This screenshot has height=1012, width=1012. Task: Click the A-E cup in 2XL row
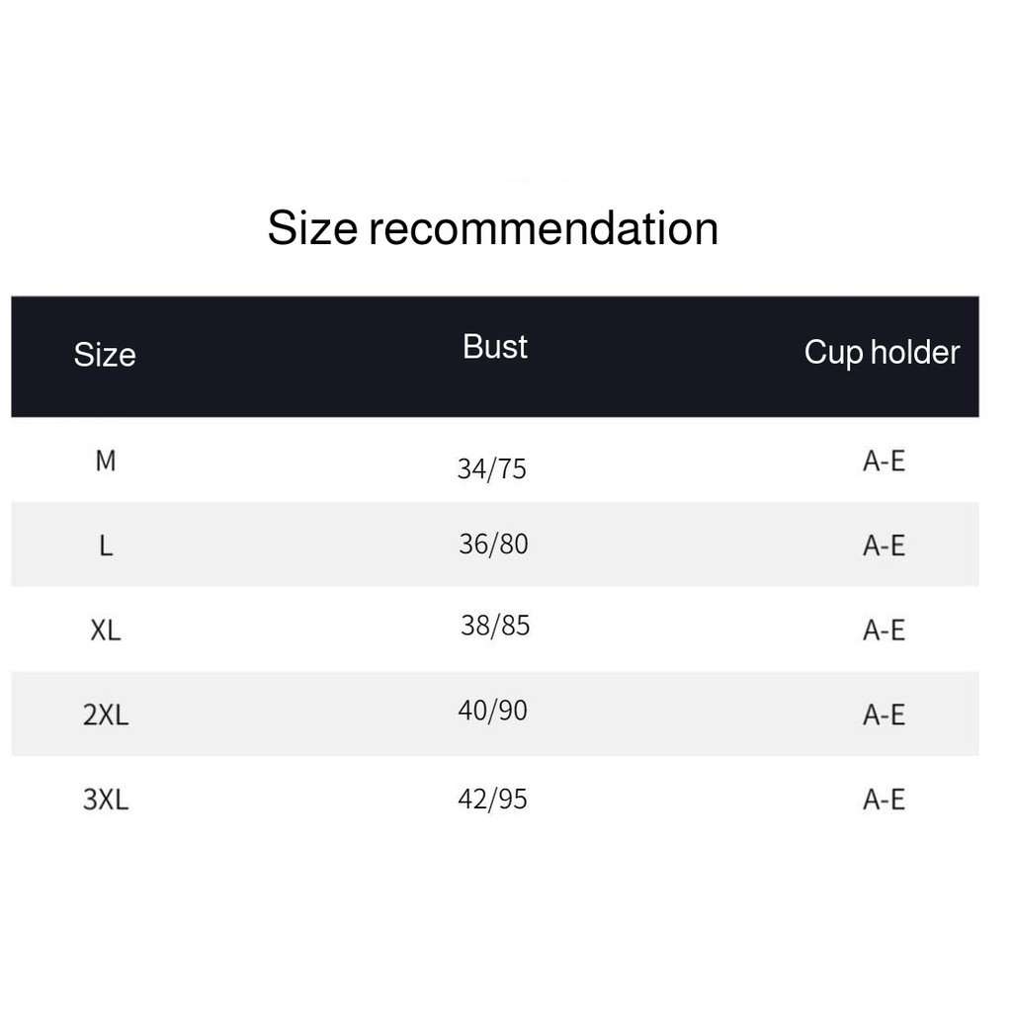click(x=885, y=716)
